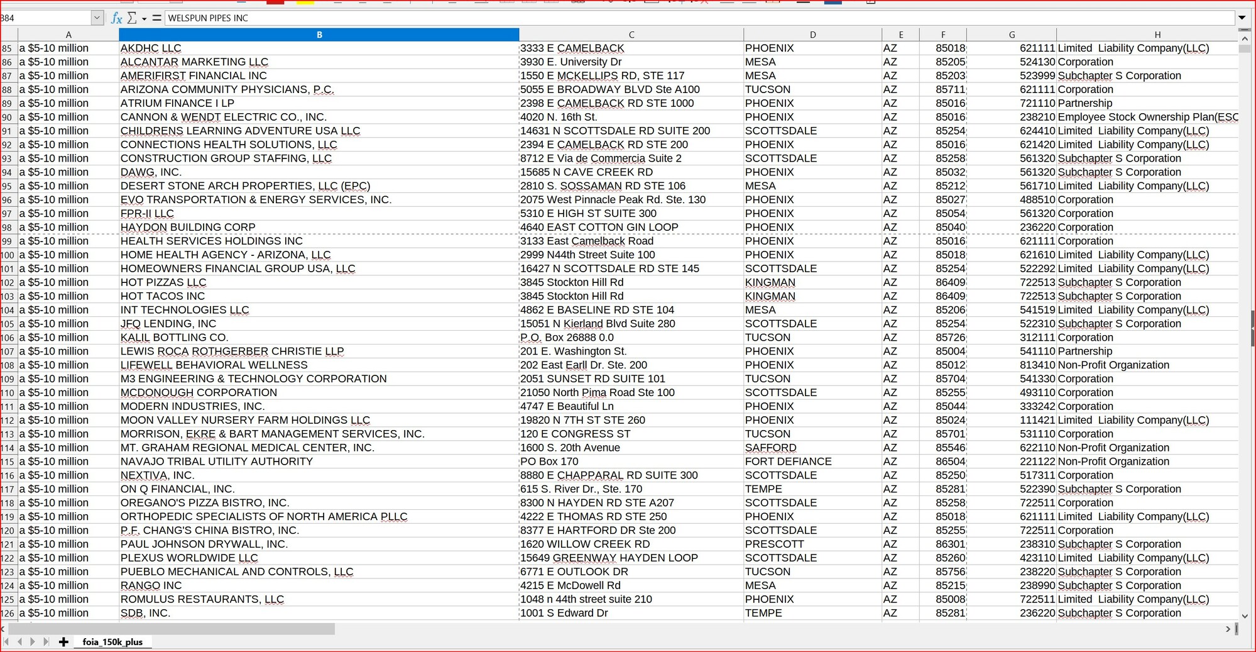
Task: Add a new sheet with plus icon
Action: coord(63,642)
